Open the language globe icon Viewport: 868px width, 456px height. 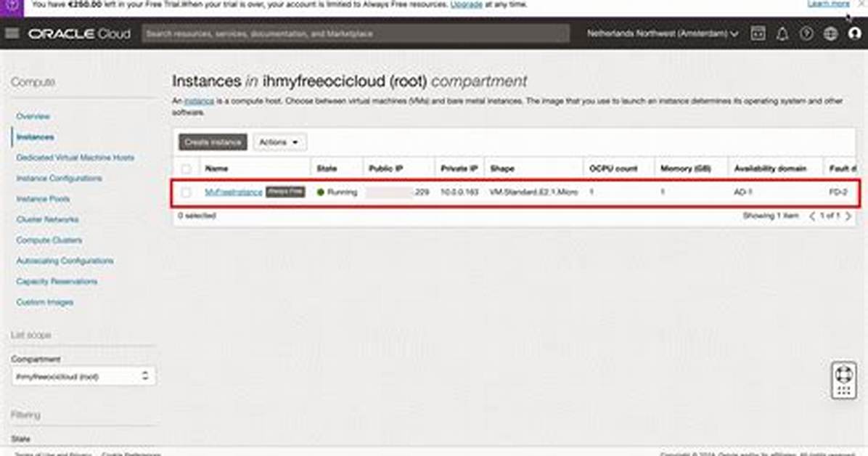click(x=830, y=33)
